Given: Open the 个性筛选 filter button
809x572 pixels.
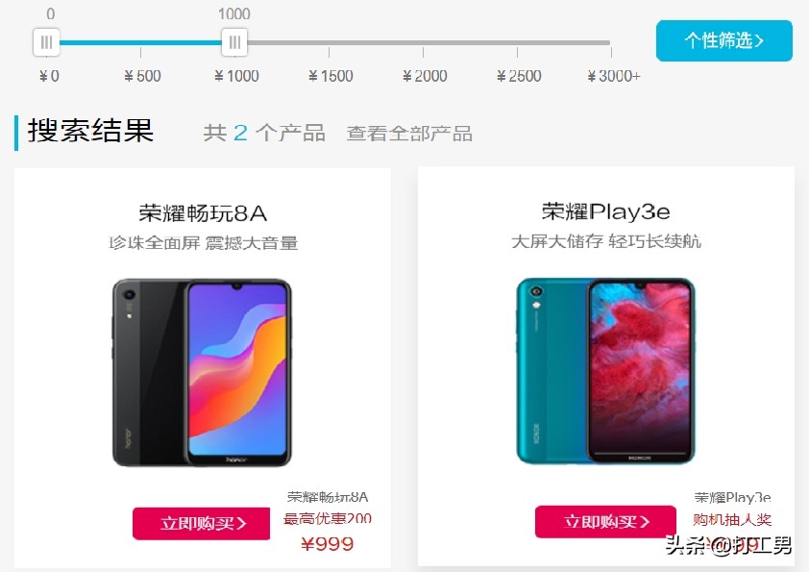Looking at the screenshot, I should (723, 40).
